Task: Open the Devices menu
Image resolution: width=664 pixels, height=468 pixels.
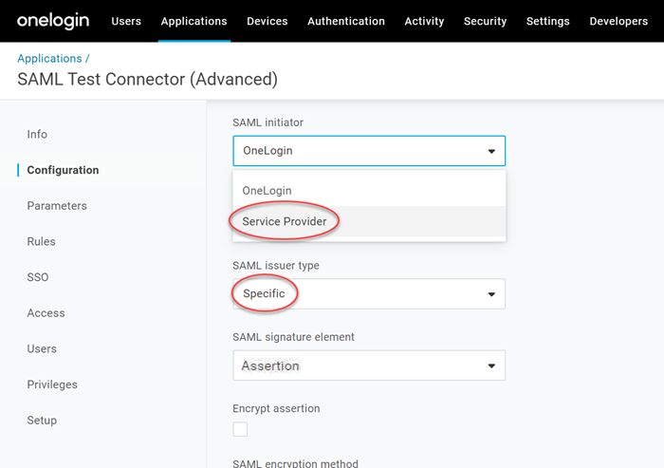Action: coord(267,21)
